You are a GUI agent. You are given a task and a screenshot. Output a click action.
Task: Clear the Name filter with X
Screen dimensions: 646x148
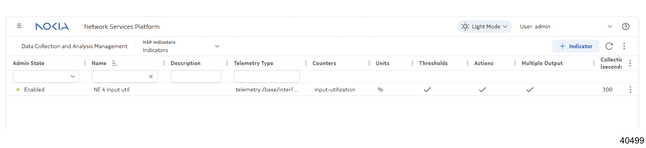coord(151,77)
